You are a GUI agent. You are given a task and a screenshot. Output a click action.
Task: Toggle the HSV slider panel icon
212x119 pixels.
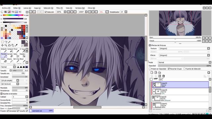[x=9, y=12]
